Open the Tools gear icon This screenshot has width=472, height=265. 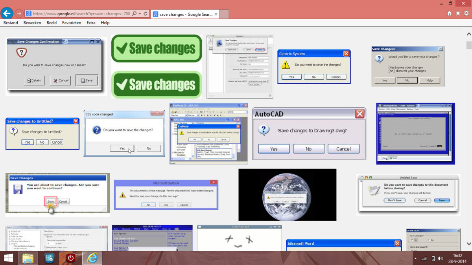(x=466, y=13)
